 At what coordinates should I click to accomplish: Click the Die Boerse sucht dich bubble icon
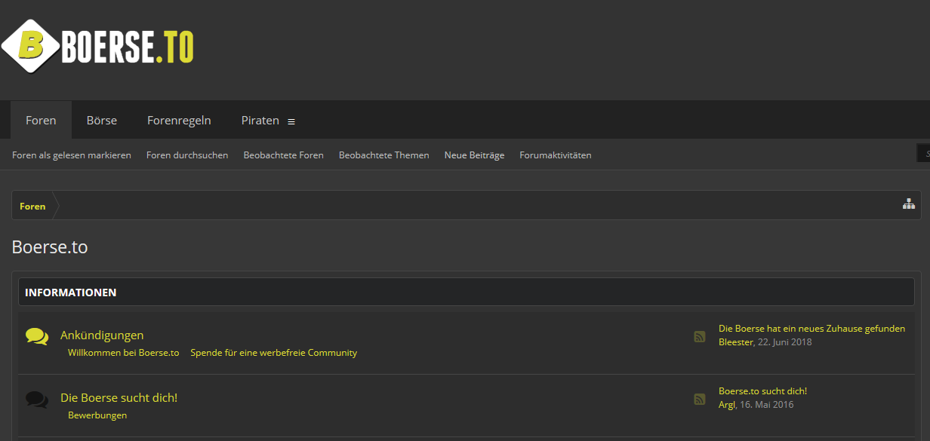(36, 399)
